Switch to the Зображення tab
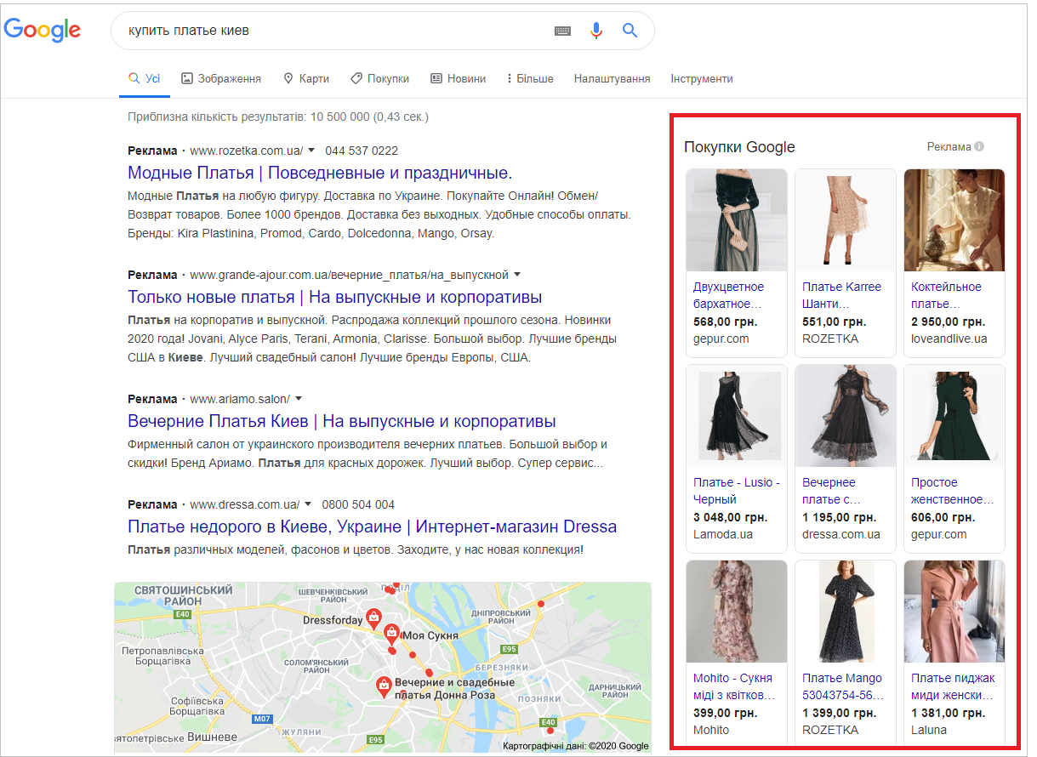Image resolution: width=1037 pixels, height=757 pixels. pos(221,78)
